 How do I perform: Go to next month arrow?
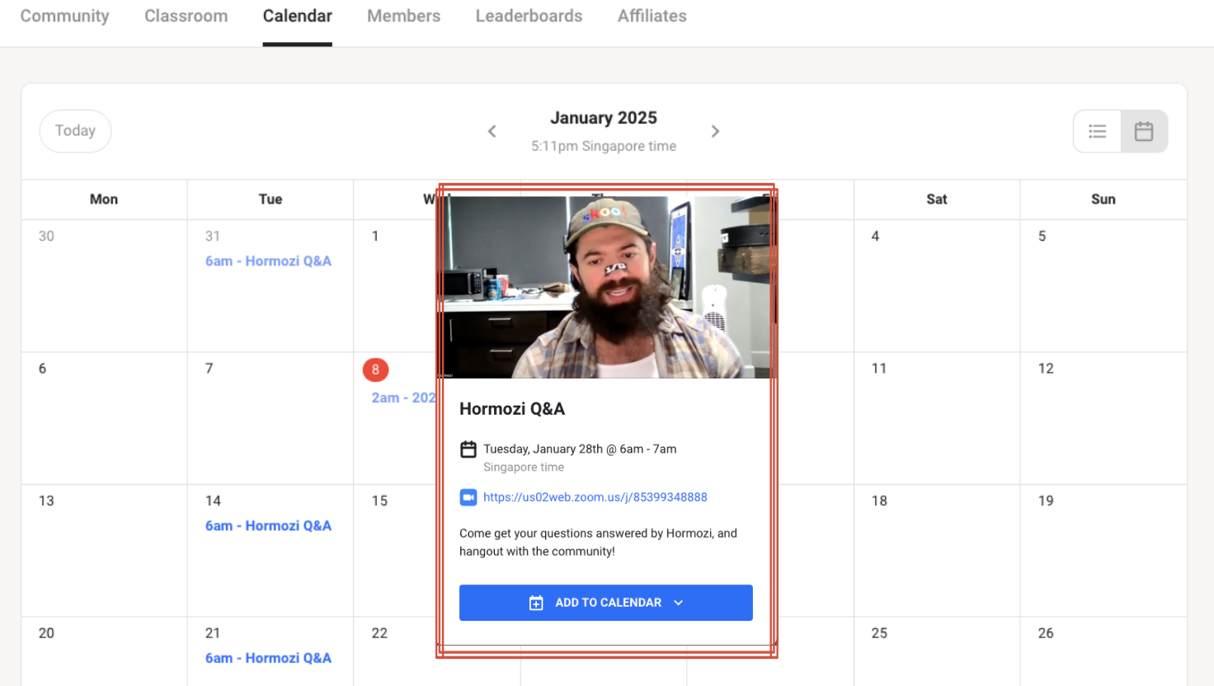(x=715, y=131)
